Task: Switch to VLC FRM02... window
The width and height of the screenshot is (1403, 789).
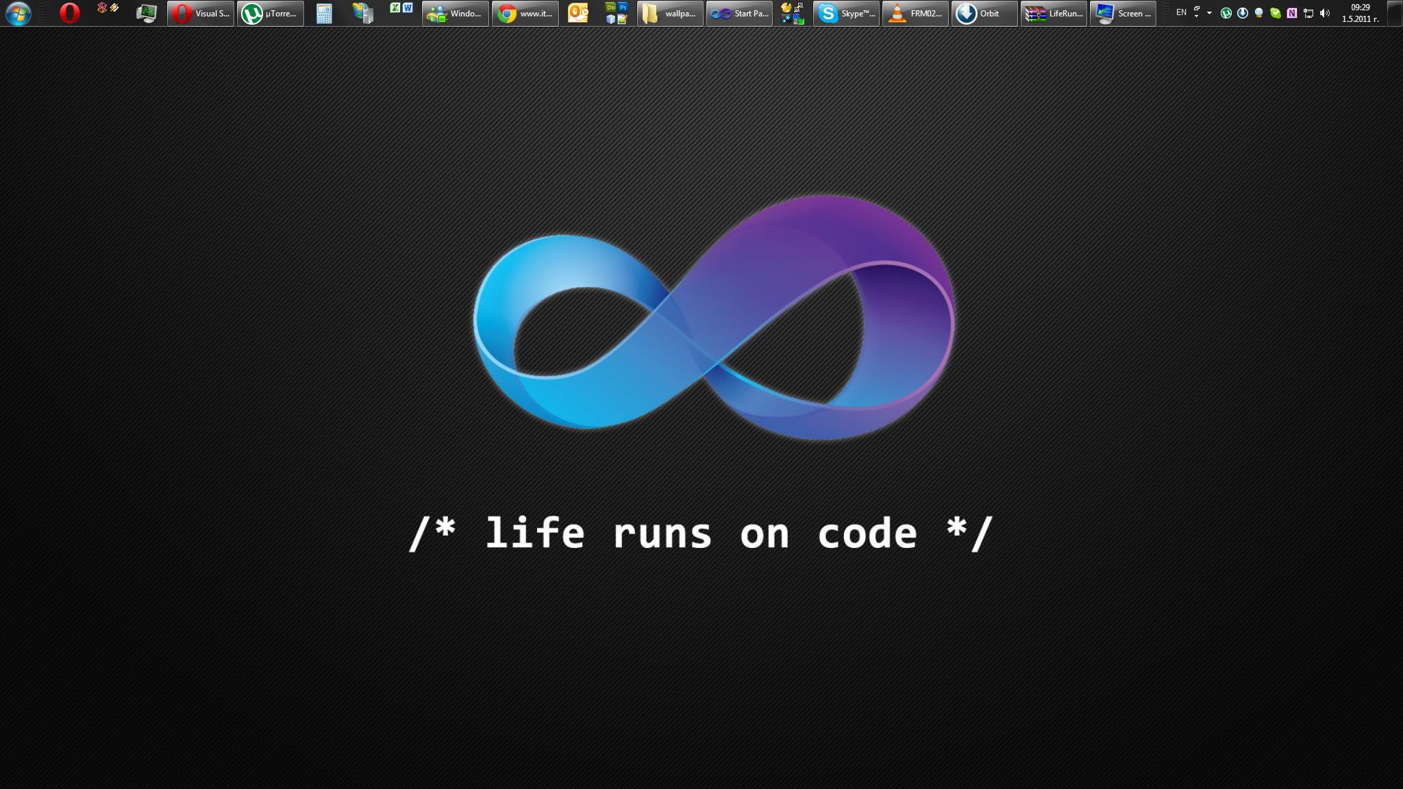Action: (x=915, y=13)
